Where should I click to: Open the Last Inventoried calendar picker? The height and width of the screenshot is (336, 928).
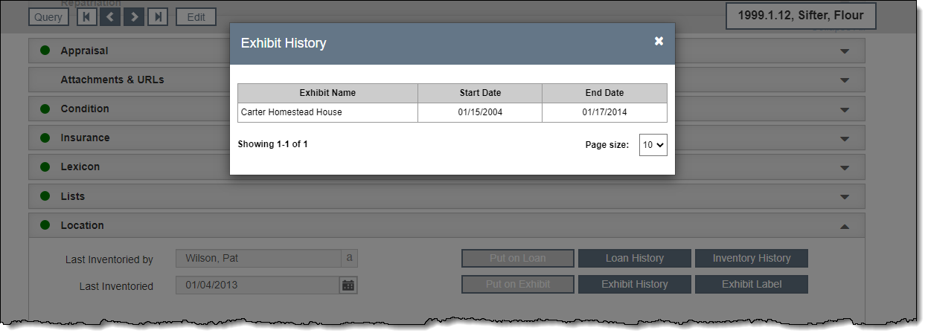click(x=348, y=285)
